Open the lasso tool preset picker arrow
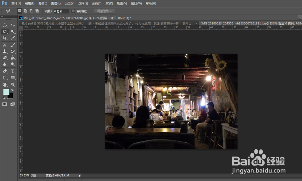Viewport: 302px width, 181px height. pyautogui.click(x=13, y=11)
